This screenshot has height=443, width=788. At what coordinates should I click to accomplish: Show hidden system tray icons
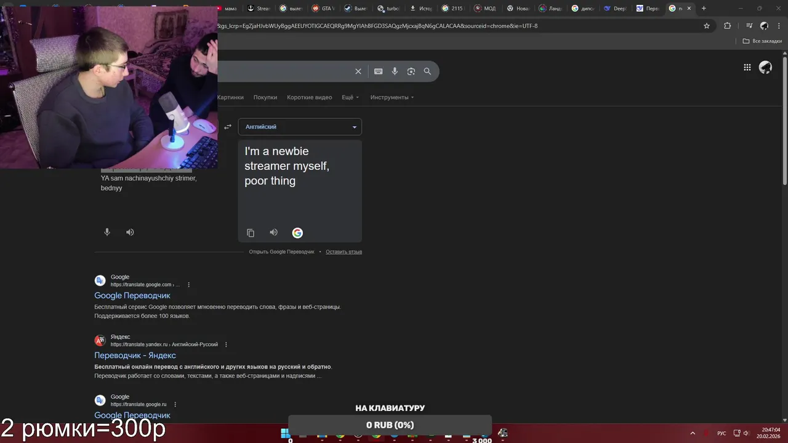point(693,433)
